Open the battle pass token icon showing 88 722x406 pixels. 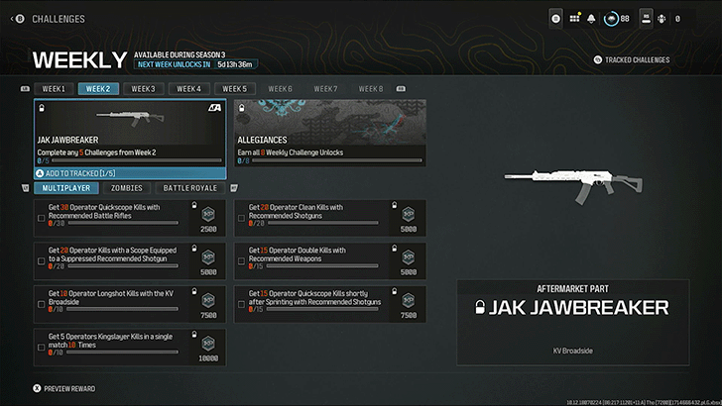coord(612,19)
